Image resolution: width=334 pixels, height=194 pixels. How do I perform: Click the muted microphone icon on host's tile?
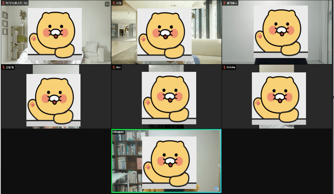click(x=3, y=3)
